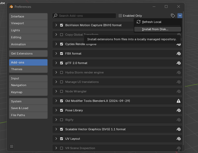Switch to the Themes tab
This screenshot has height=153, width=198.
(x=28, y=69)
